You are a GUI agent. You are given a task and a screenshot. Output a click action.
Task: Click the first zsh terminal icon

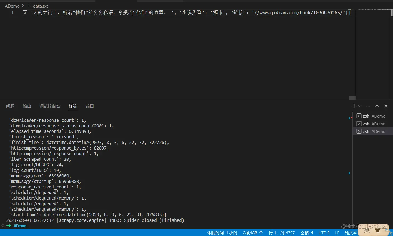[x=359, y=116]
